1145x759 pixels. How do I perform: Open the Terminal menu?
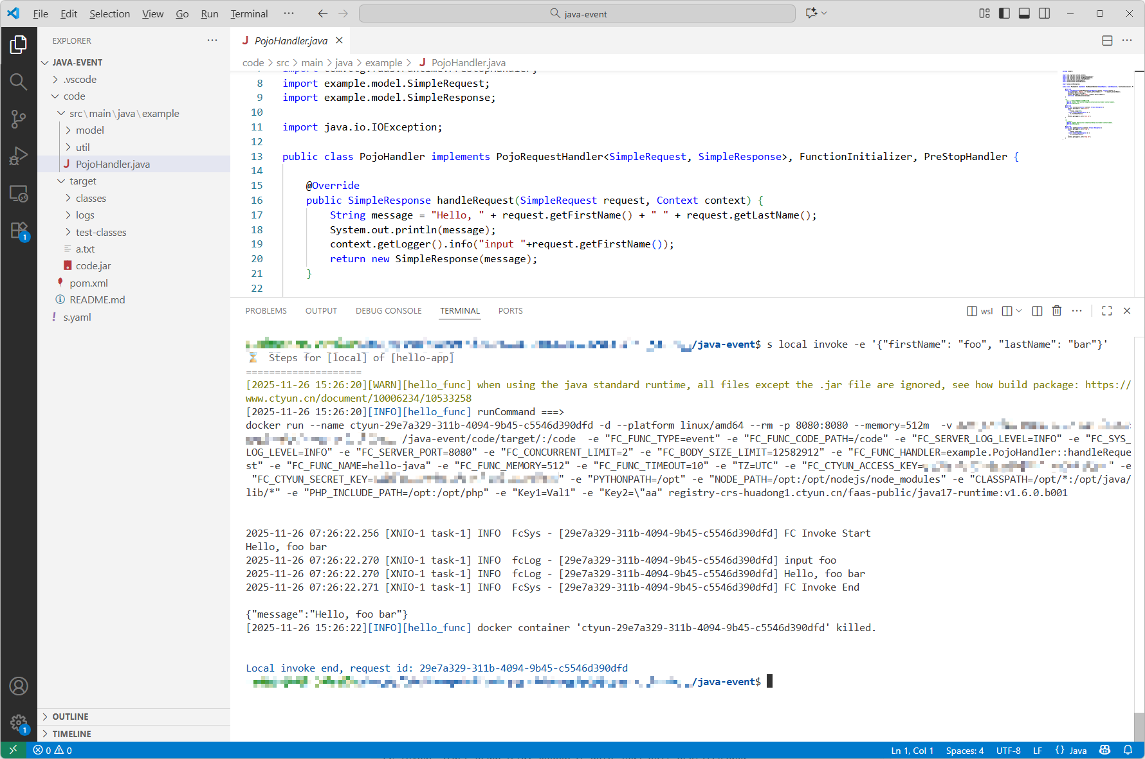click(249, 13)
